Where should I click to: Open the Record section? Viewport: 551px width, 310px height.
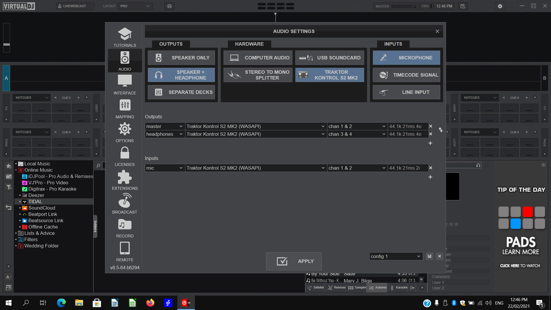[x=125, y=228]
